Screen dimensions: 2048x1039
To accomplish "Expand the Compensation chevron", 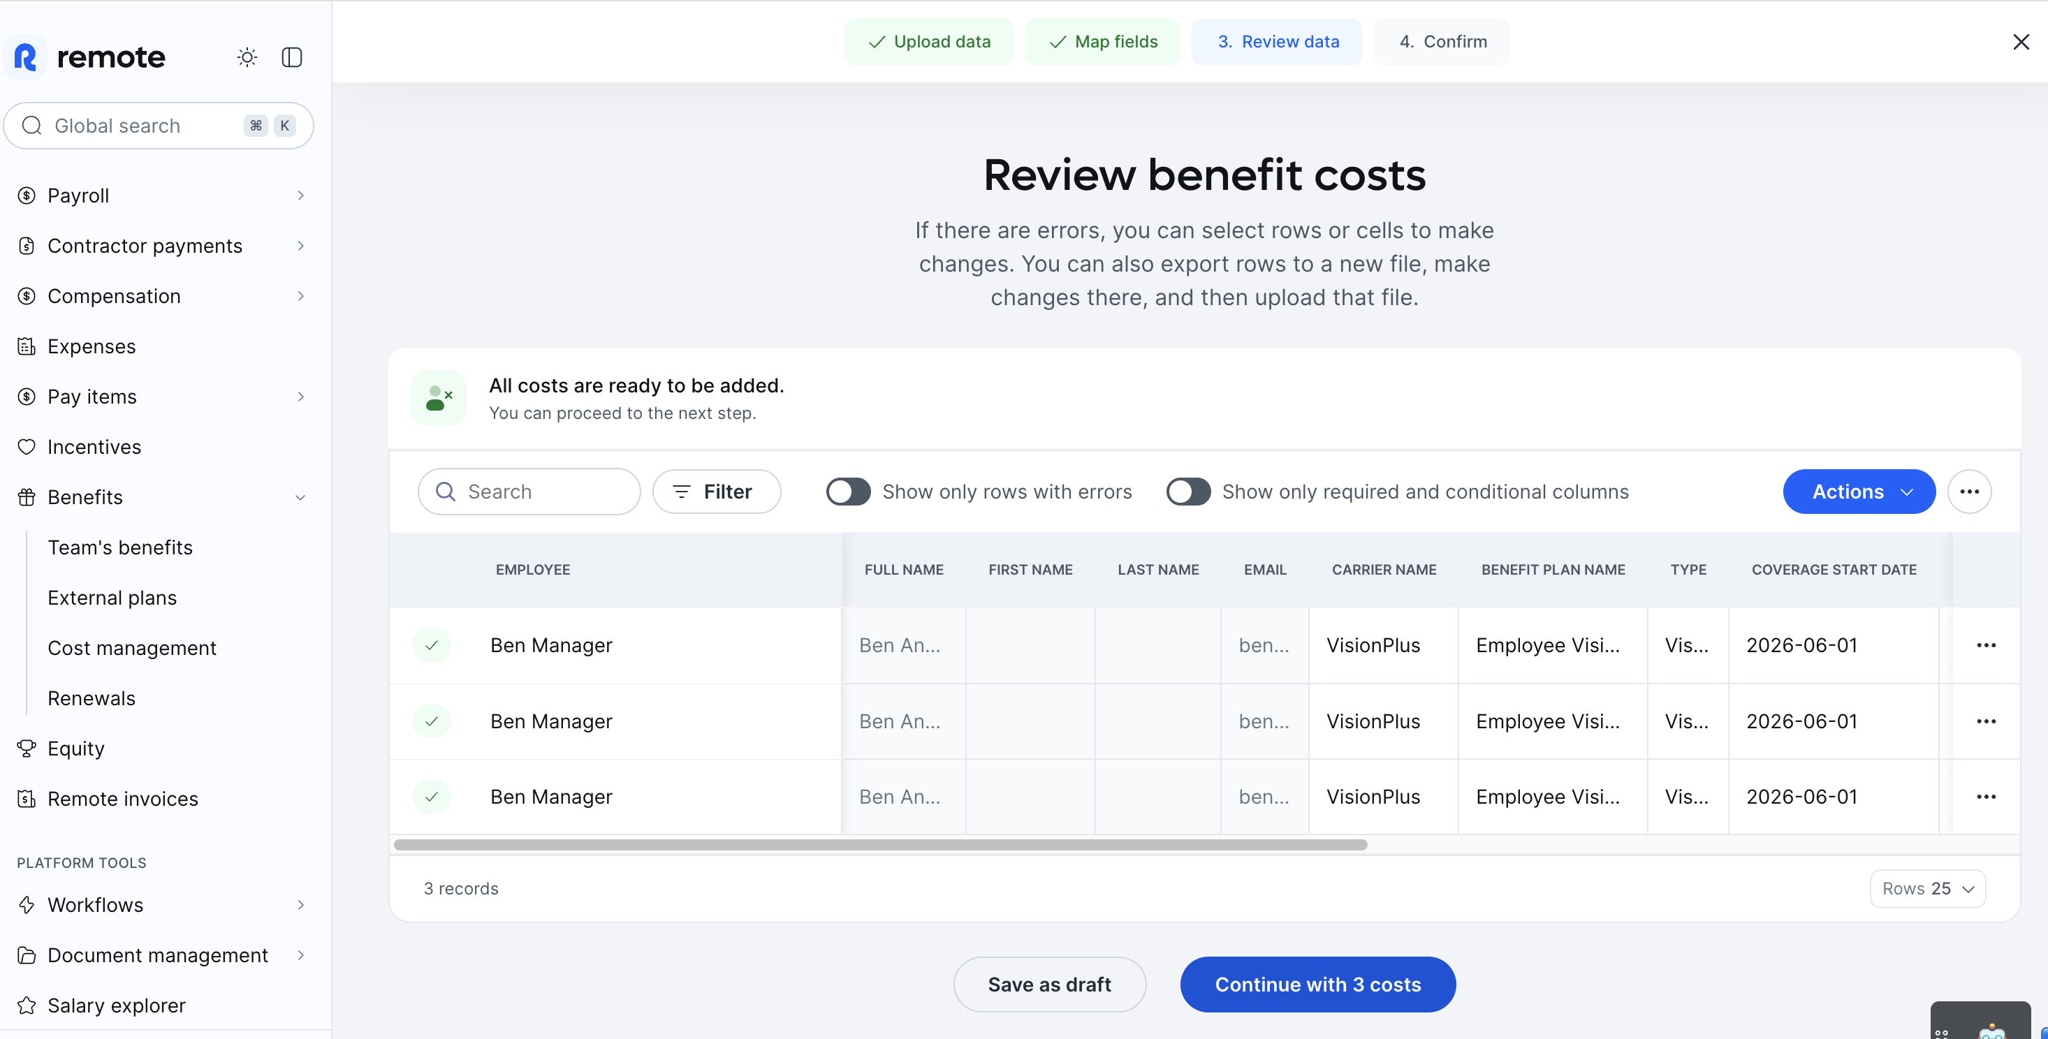I will tap(300, 296).
